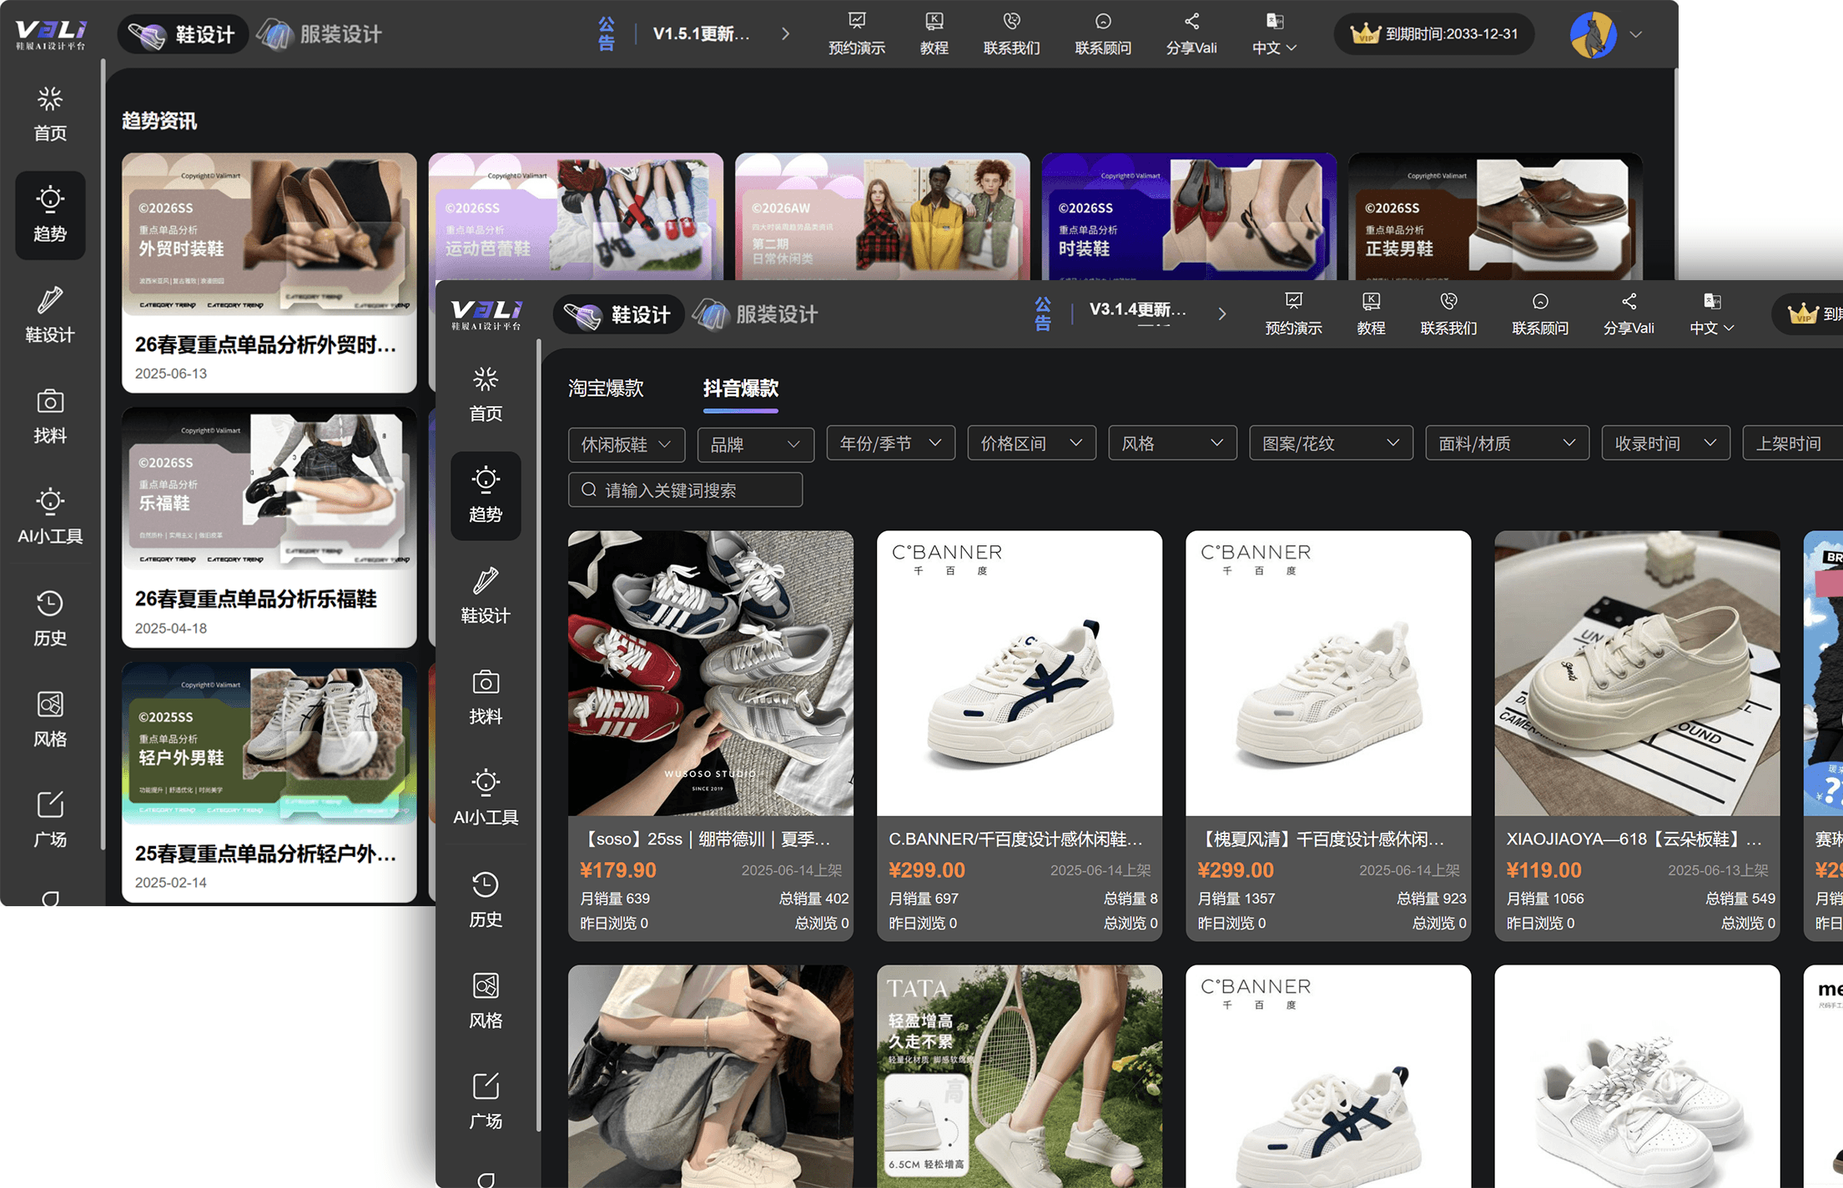Open article 25春夏重点单品分析轻户外
This screenshot has width=1843, height=1188.
click(x=269, y=782)
